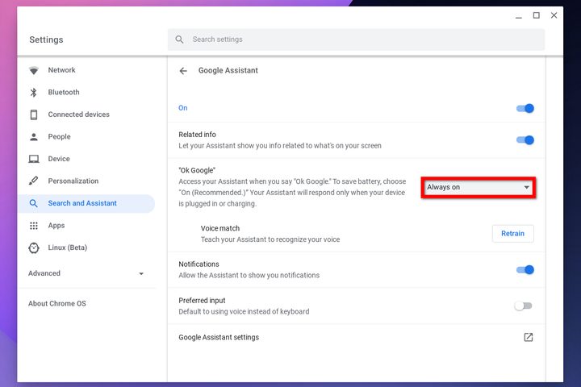
Task: Open external link icon for Google Assistant settings
Action: (x=529, y=337)
